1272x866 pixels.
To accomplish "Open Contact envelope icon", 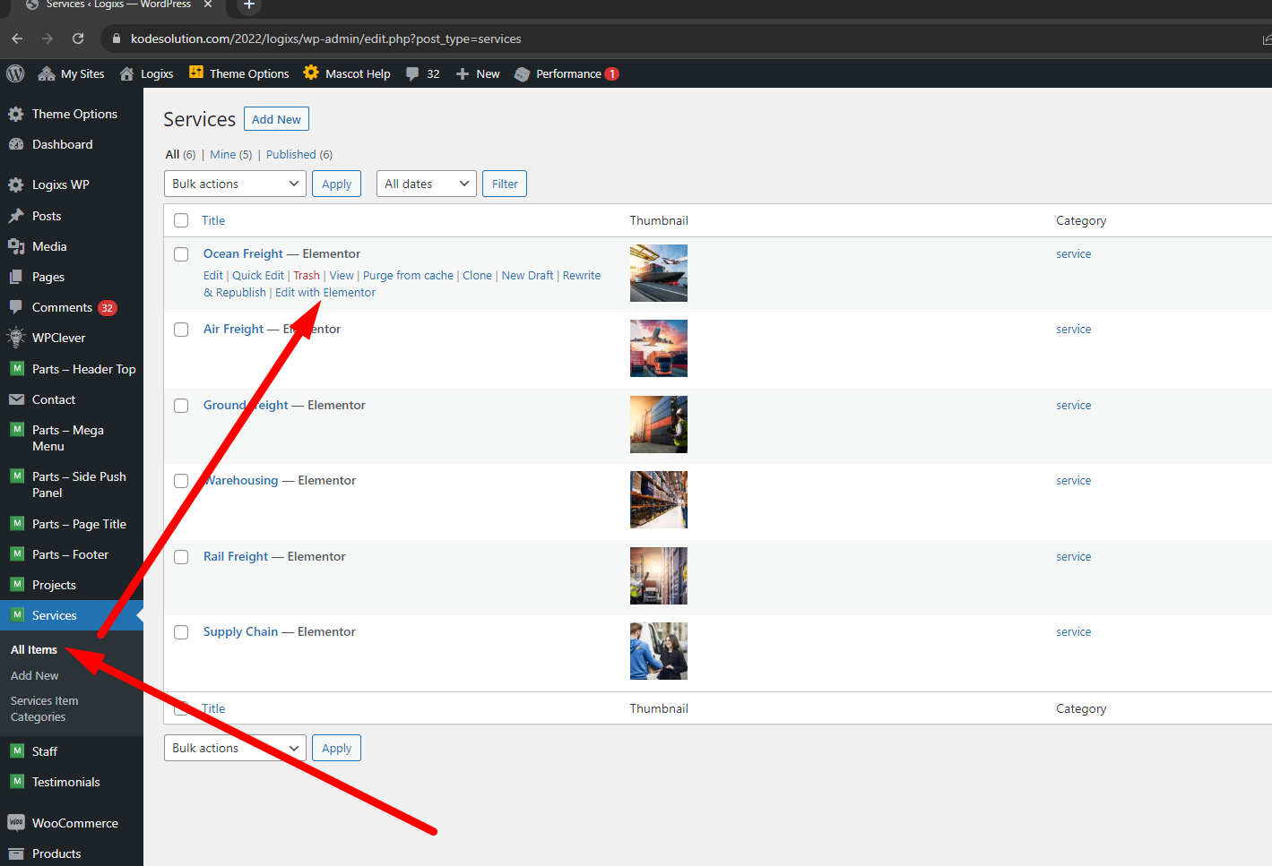I will [16, 399].
